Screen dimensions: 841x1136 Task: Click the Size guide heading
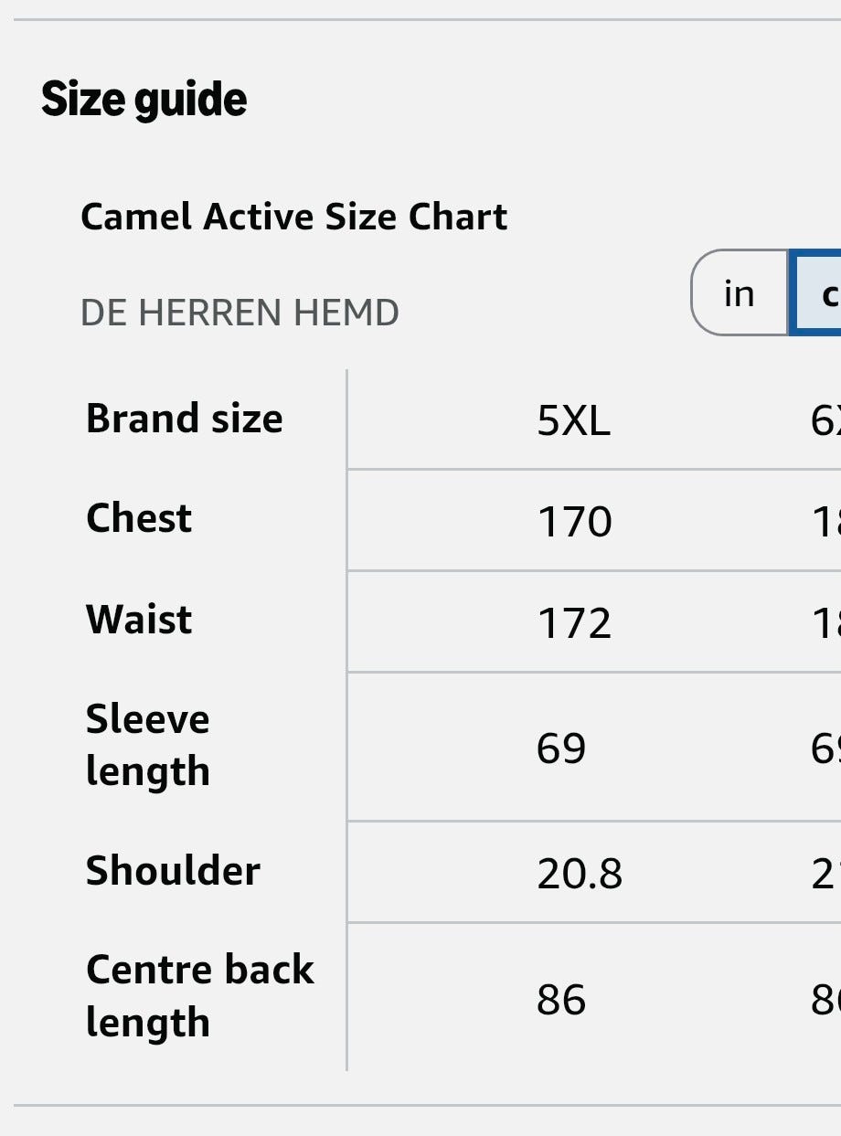click(144, 100)
